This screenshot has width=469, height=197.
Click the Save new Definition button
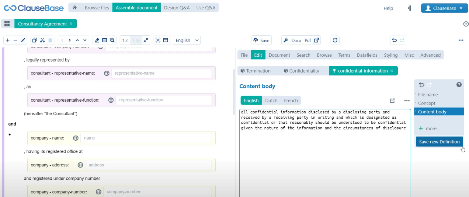[x=439, y=142]
